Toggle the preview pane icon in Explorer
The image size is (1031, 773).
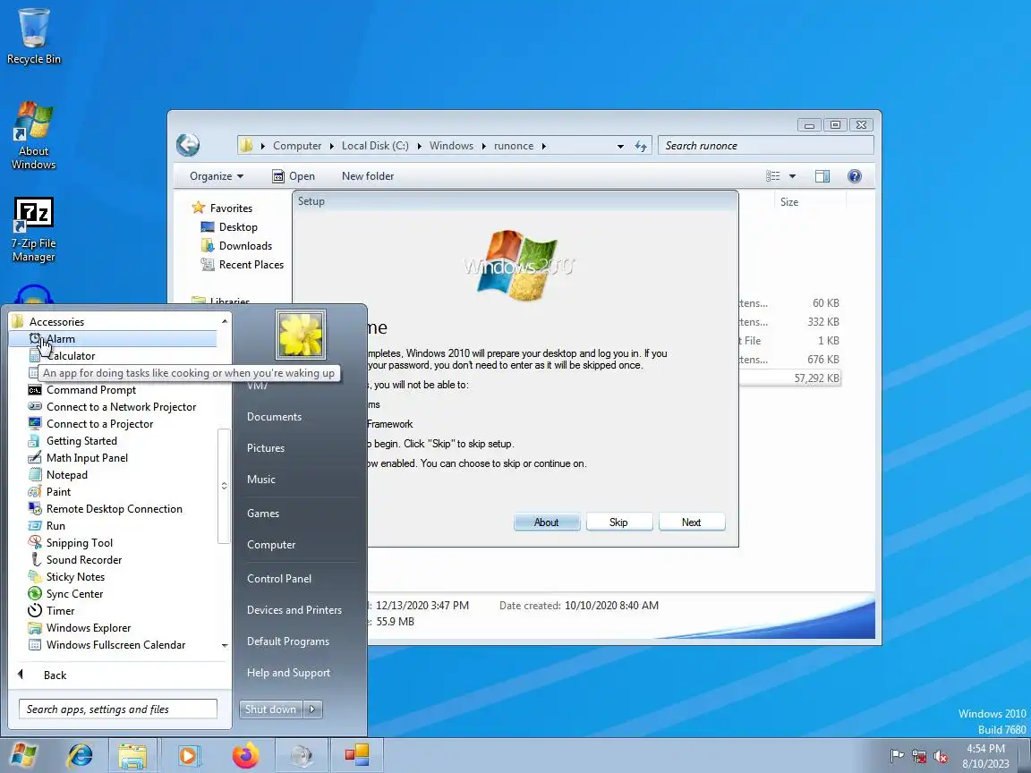coord(822,176)
